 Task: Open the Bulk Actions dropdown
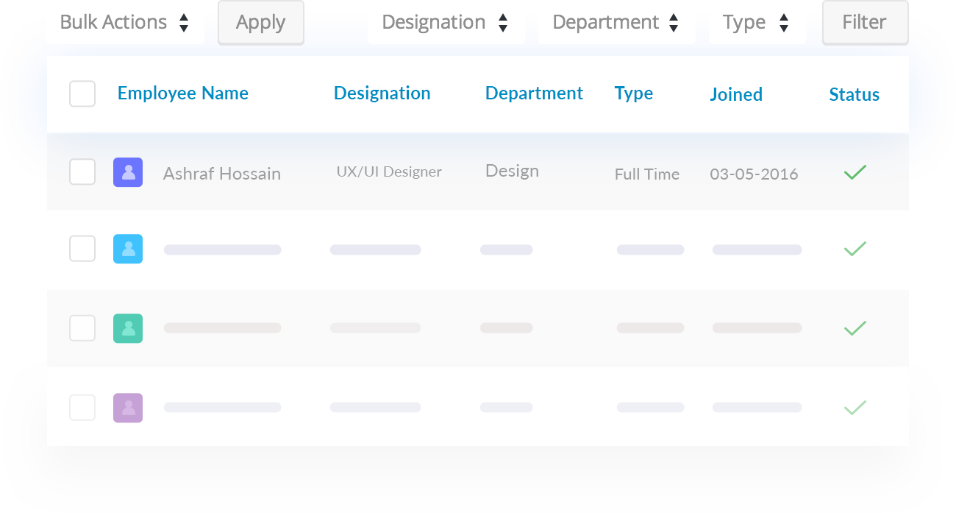(125, 22)
